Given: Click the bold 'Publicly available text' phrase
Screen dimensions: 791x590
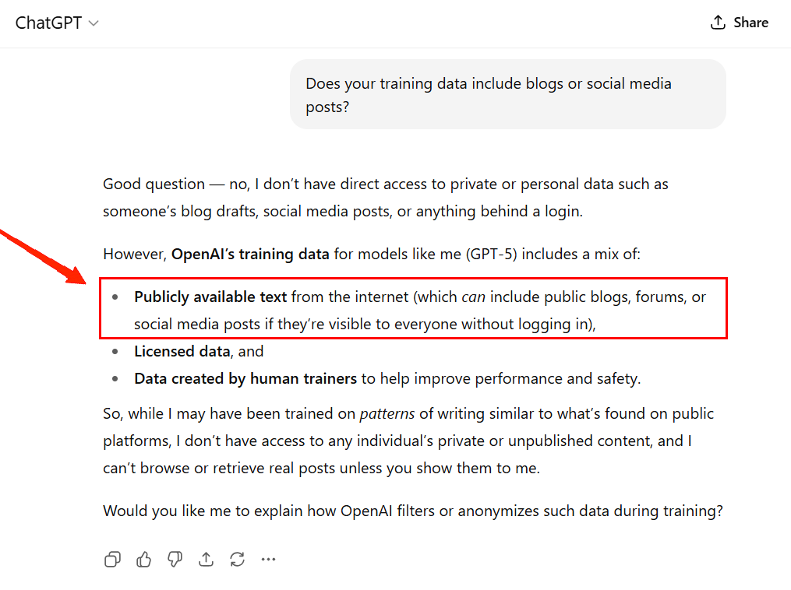Looking at the screenshot, I should (210, 297).
